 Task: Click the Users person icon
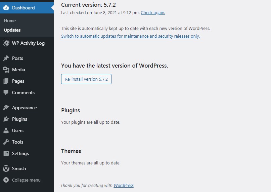6,130
